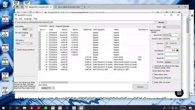This screenshot has height=110, width=195.
Task: Uncheck transaction row 1 checkbox
Action: [x=40, y=32]
